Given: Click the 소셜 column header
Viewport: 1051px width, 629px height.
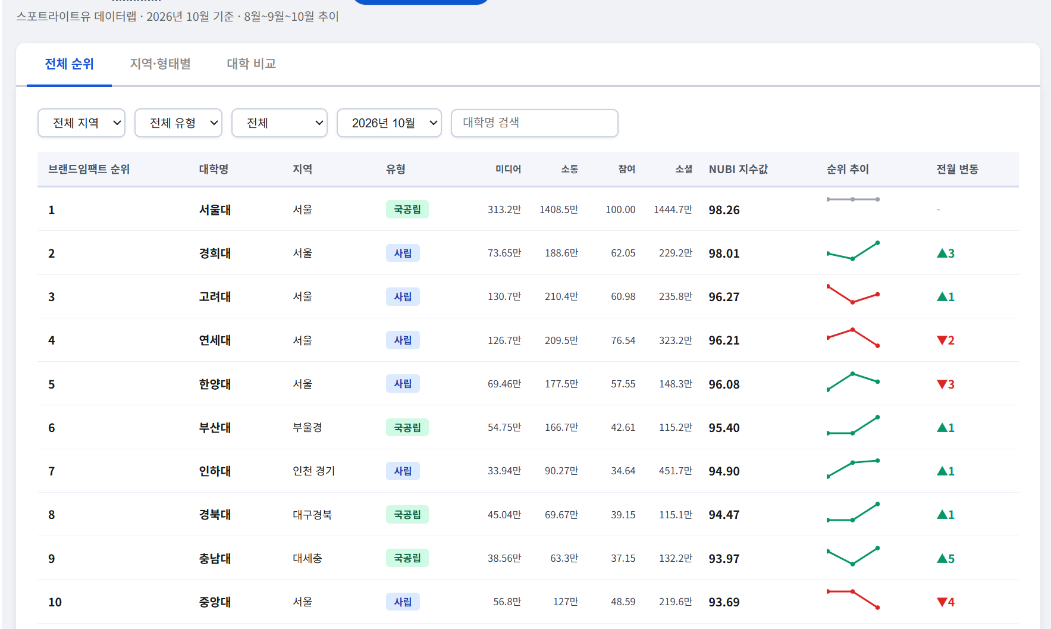Looking at the screenshot, I should [x=684, y=170].
